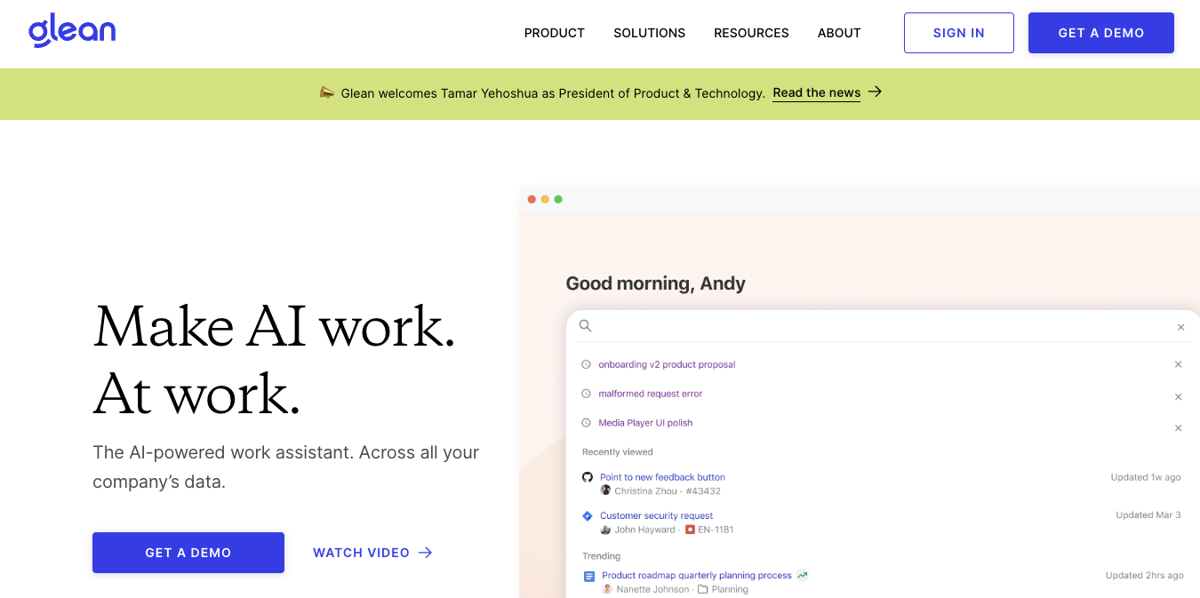Click the green trending arrow icon

[803, 576]
